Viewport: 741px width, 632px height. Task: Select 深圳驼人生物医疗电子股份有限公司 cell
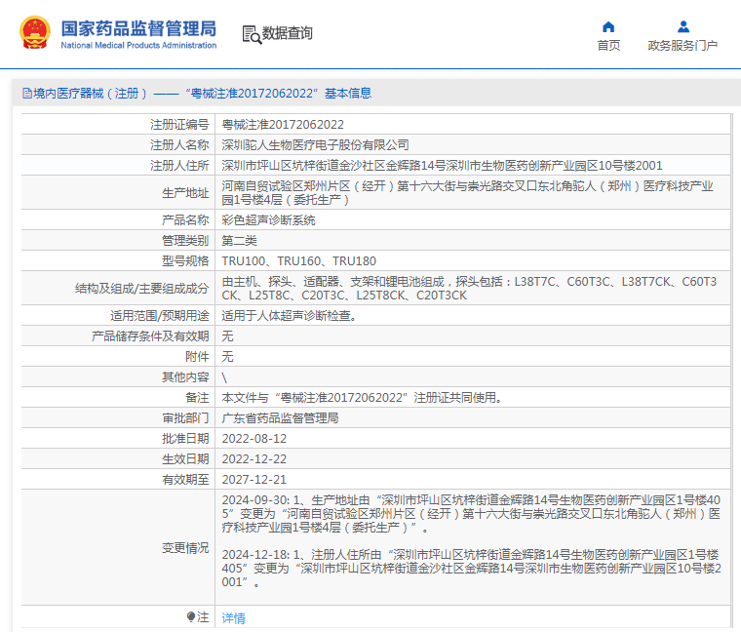(x=315, y=144)
